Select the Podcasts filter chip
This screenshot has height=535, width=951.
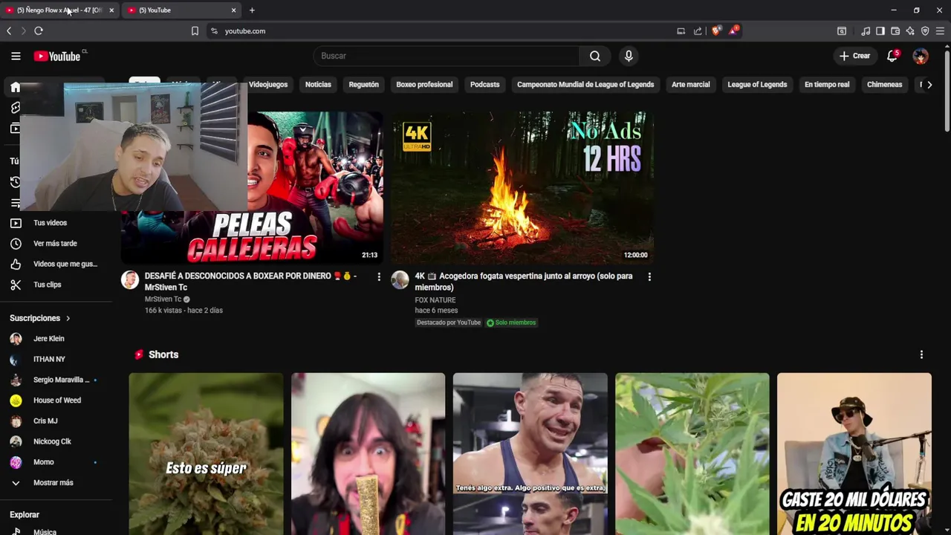tap(484, 84)
